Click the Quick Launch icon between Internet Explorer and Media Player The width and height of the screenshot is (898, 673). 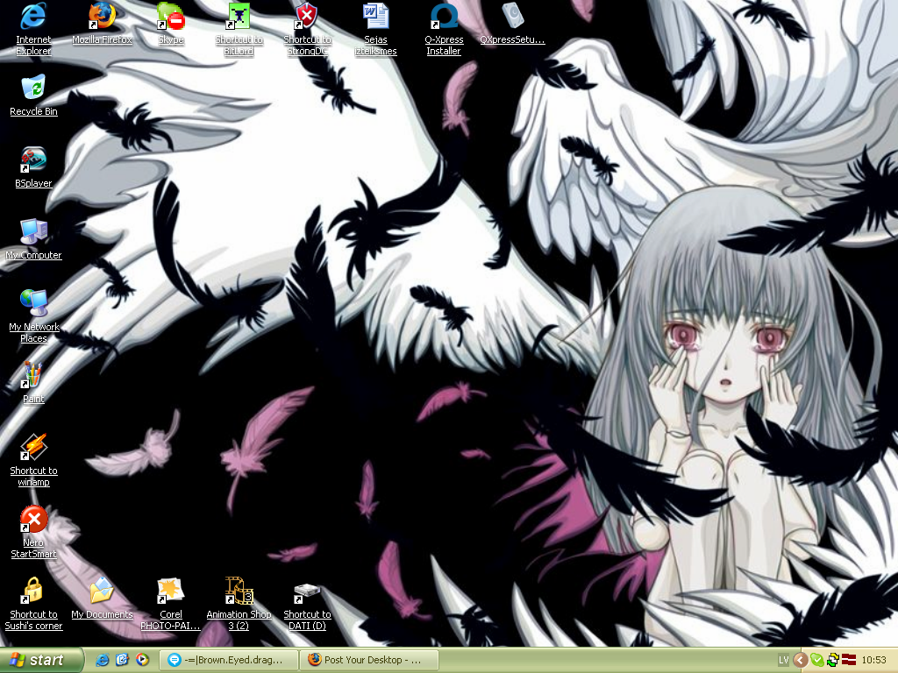122,660
